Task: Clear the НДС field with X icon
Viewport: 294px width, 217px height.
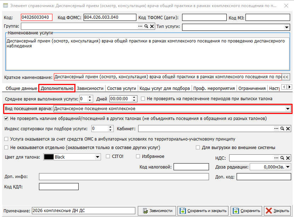Action: point(288,158)
